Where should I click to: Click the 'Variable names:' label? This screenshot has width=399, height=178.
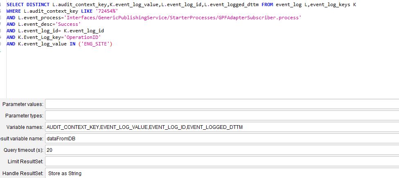(x=25, y=127)
